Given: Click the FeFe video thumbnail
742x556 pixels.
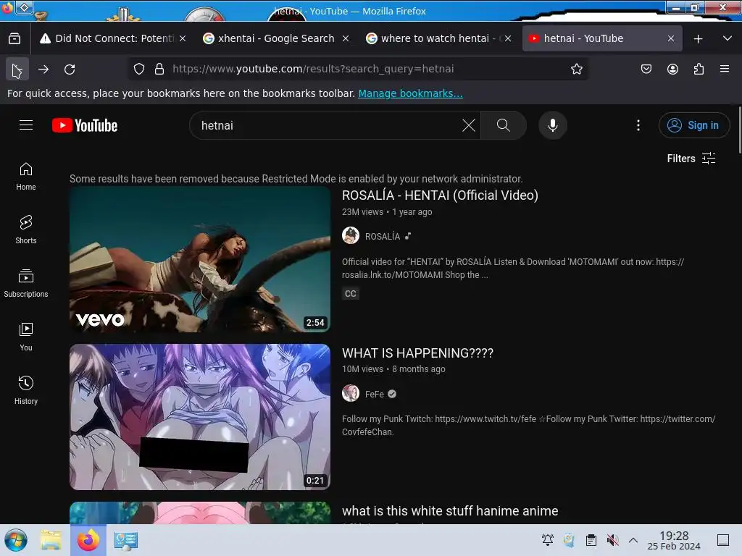Looking at the screenshot, I should 200,417.
